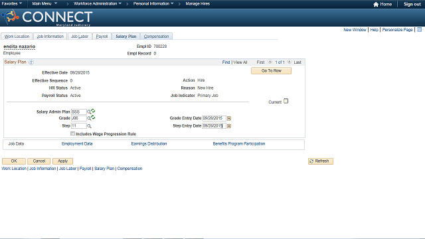Open Benefits Program Participation link

coord(239,144)
